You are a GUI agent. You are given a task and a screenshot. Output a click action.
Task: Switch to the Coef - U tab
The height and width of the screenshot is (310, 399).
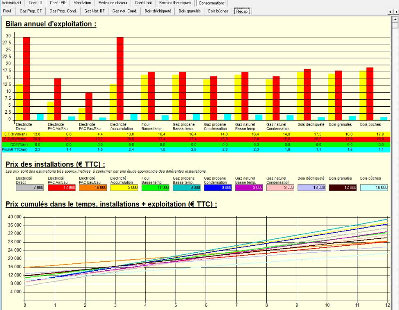click(35, 3)
